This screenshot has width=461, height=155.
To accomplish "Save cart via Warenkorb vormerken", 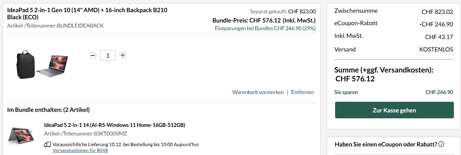I will coord(258,92).
